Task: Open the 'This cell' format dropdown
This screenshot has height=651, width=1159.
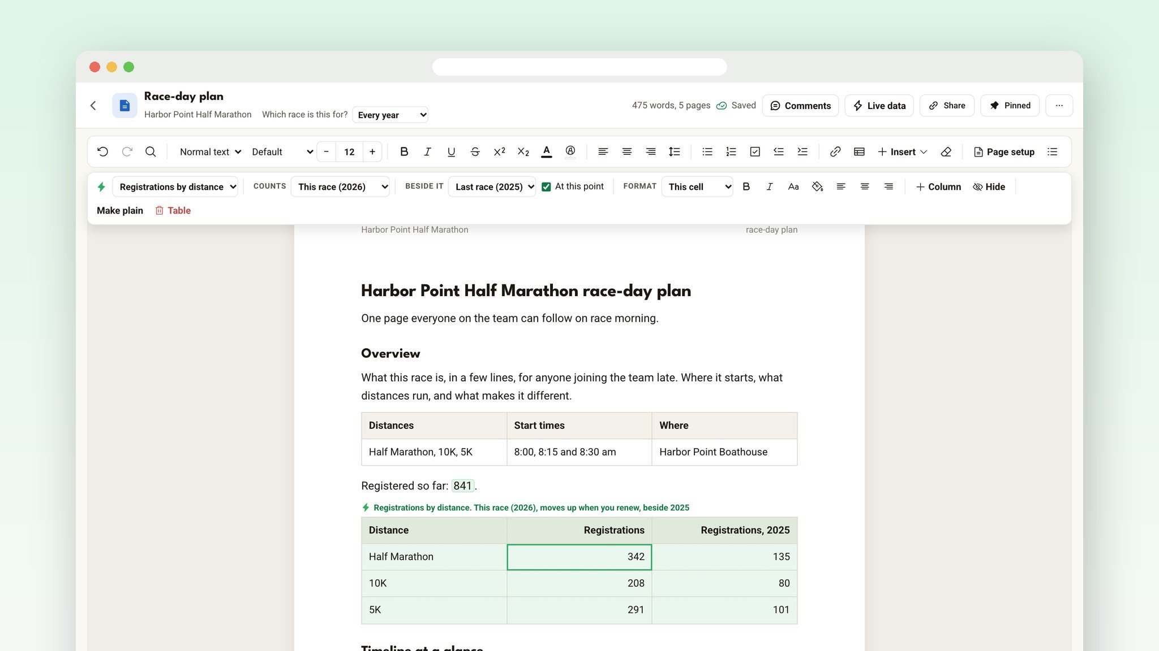Action: [697, 186]
